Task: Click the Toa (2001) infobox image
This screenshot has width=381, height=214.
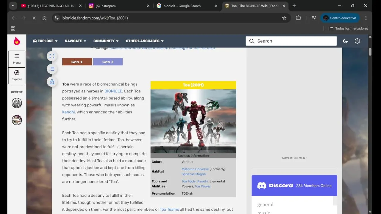Action: pos(193,121)
